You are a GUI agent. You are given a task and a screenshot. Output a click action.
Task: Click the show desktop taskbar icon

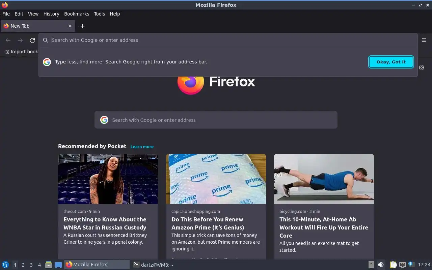pos(58,265)
